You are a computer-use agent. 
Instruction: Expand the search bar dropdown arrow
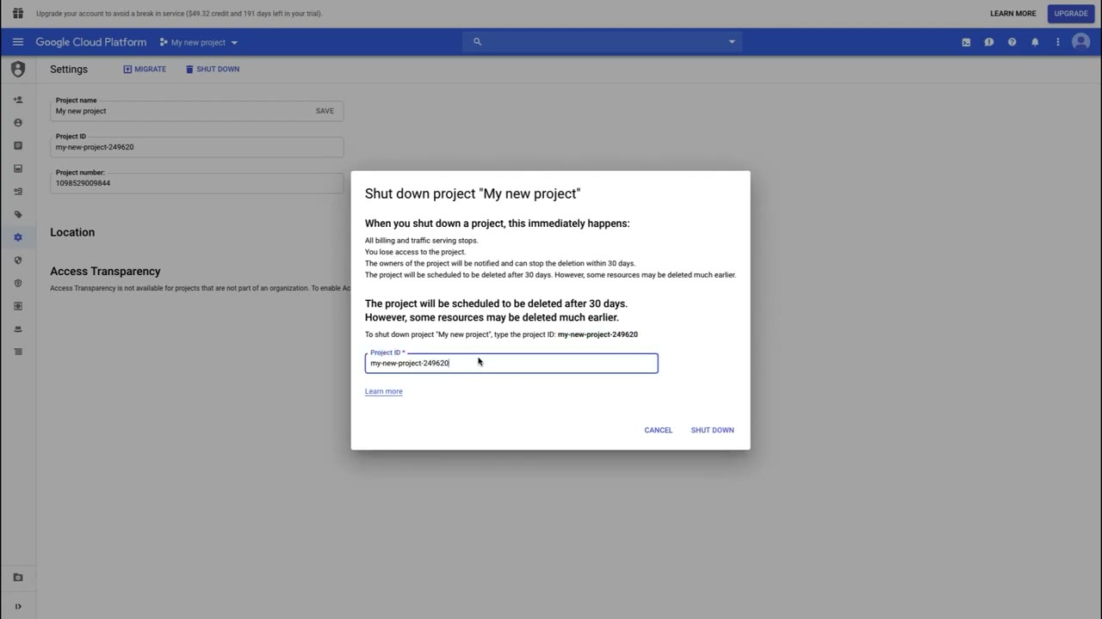(732, 42)
